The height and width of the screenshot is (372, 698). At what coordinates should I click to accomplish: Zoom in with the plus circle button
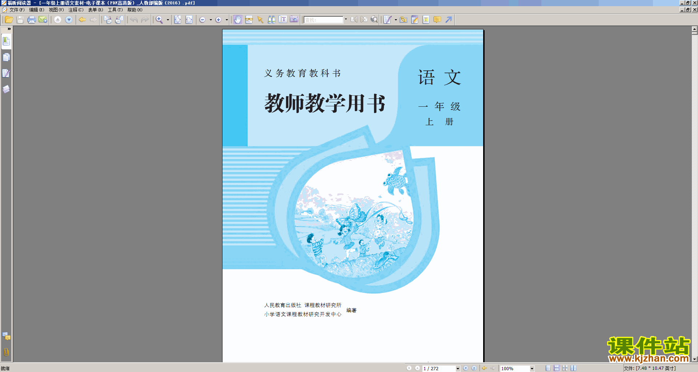tap(218, 20)
